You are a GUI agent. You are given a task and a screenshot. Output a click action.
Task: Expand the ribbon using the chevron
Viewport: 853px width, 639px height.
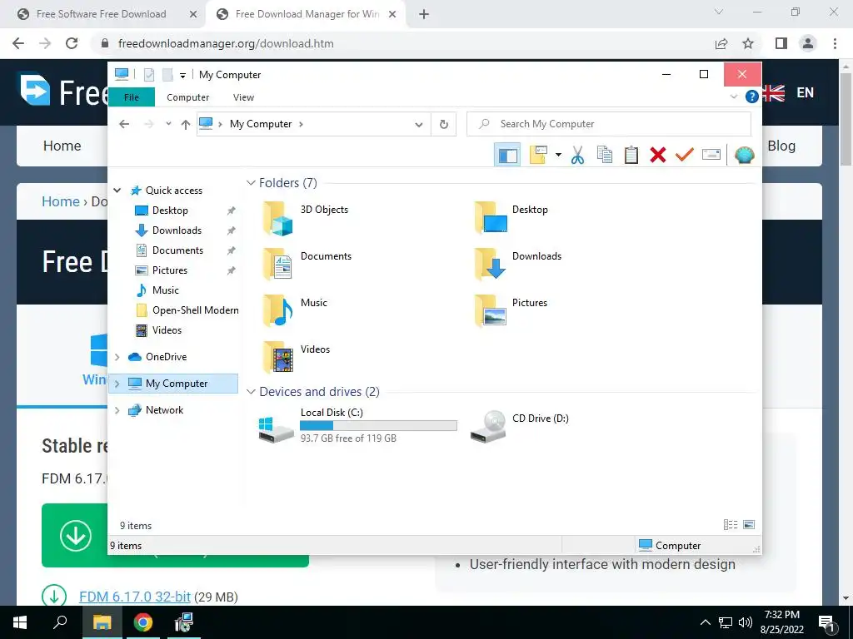click(733, 97)
